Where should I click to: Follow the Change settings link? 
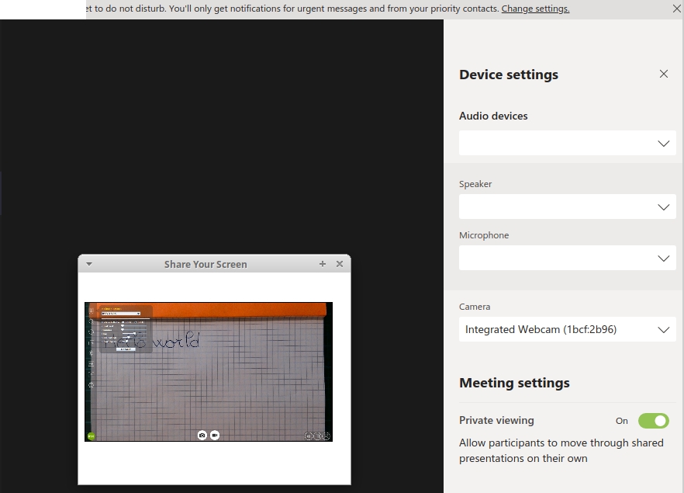coord(535,9)
